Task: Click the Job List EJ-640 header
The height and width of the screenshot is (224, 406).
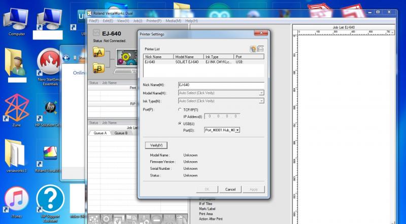Action: tap(344, 27)
